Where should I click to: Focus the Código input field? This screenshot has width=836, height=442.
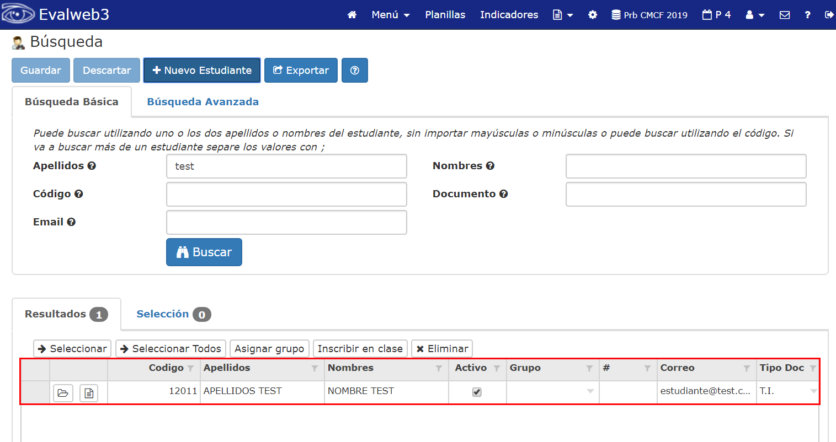pos(286,194)
